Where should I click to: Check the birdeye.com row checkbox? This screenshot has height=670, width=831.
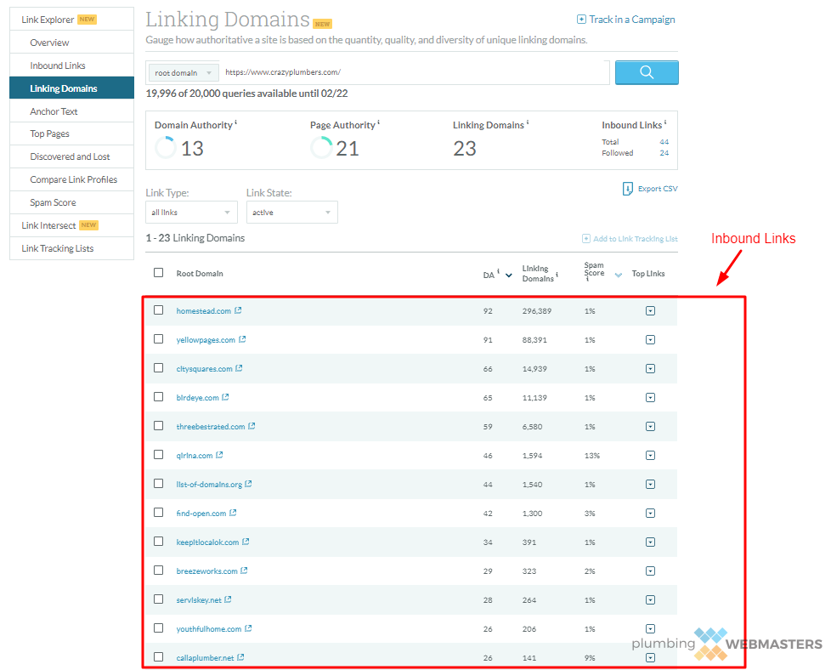click(158, 396)
